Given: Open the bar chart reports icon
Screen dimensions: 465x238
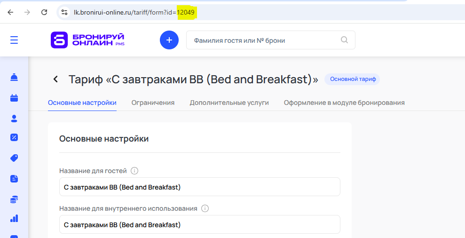Looking at the screenshot, I should click(x=14, y=218).
